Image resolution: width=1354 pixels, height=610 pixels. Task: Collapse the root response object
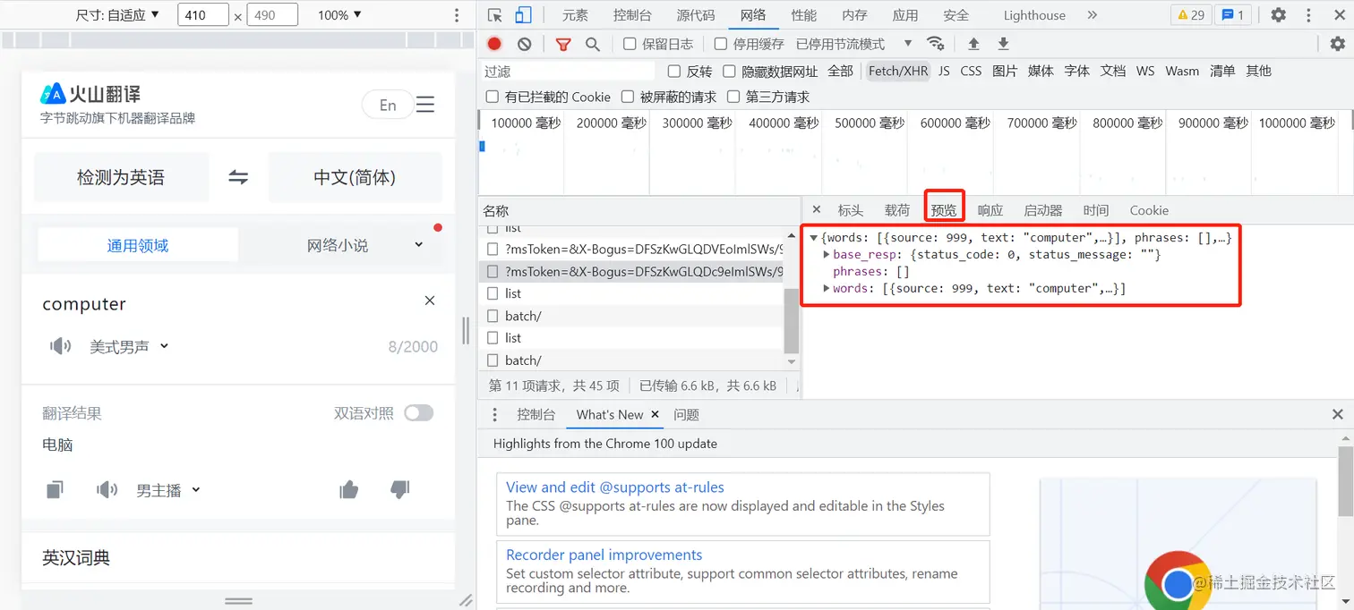tap(813, 238)
